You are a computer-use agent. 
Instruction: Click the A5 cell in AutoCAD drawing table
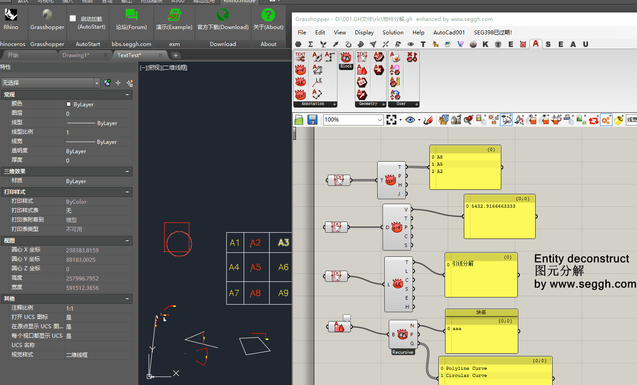pos(255,267)
